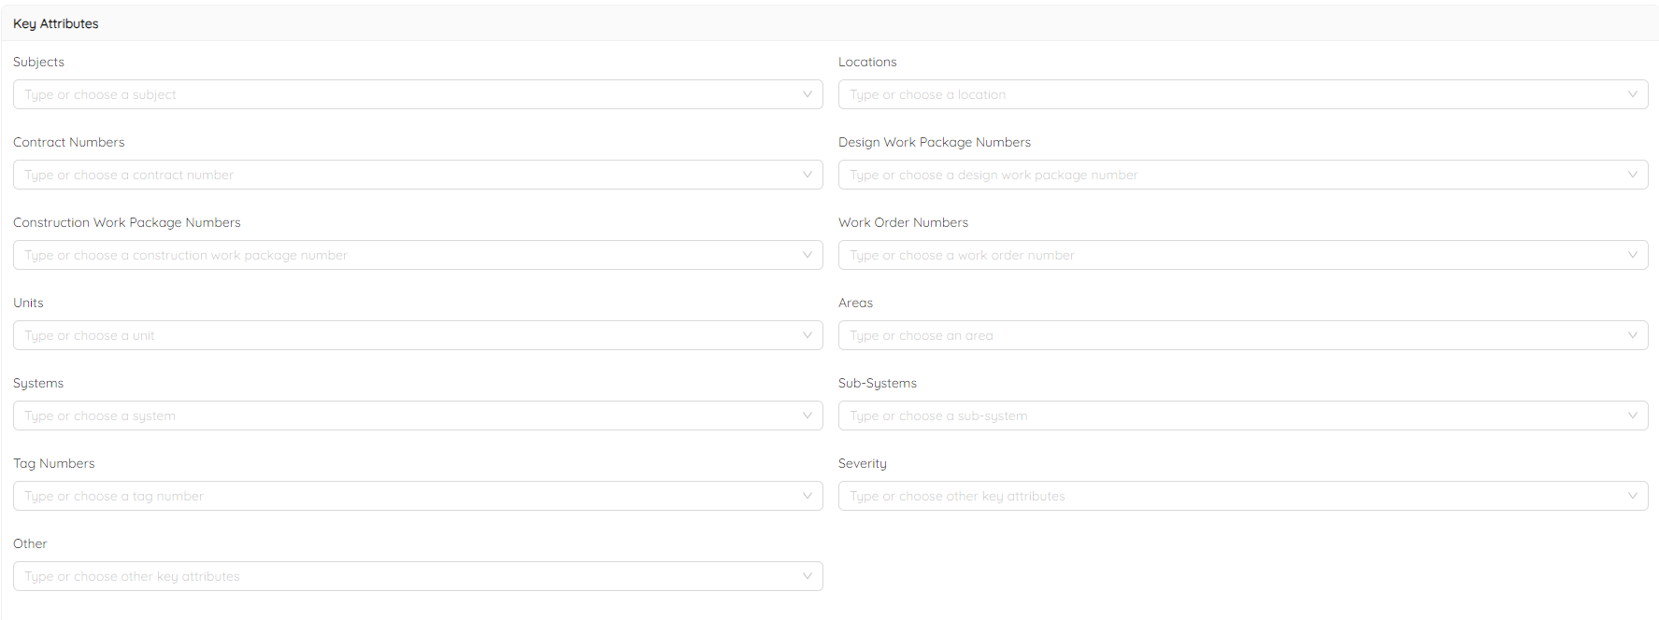Select the Areas input box

[1224, 335]
